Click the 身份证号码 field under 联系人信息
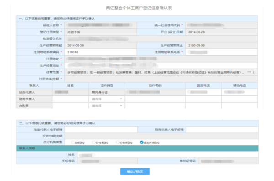The image size is (274, 181). pos(228,161)
